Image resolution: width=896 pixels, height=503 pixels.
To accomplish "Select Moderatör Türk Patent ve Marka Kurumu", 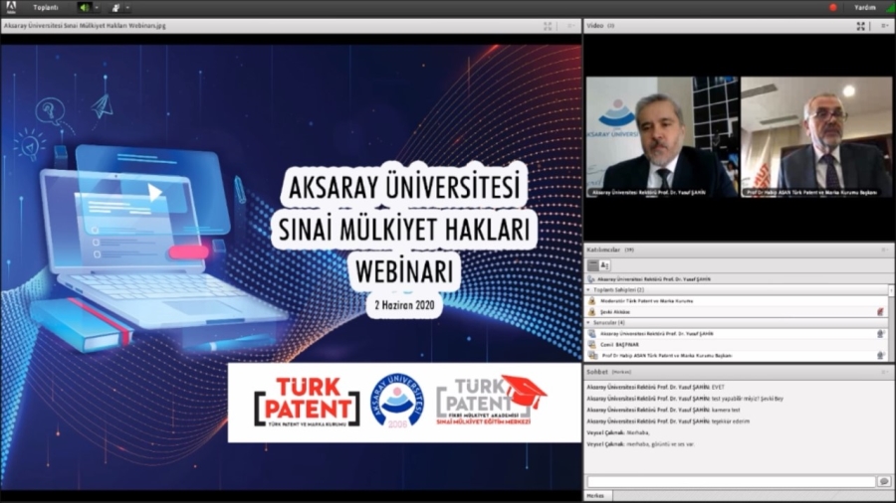I will pyautogui.click(x=736, y=300).
